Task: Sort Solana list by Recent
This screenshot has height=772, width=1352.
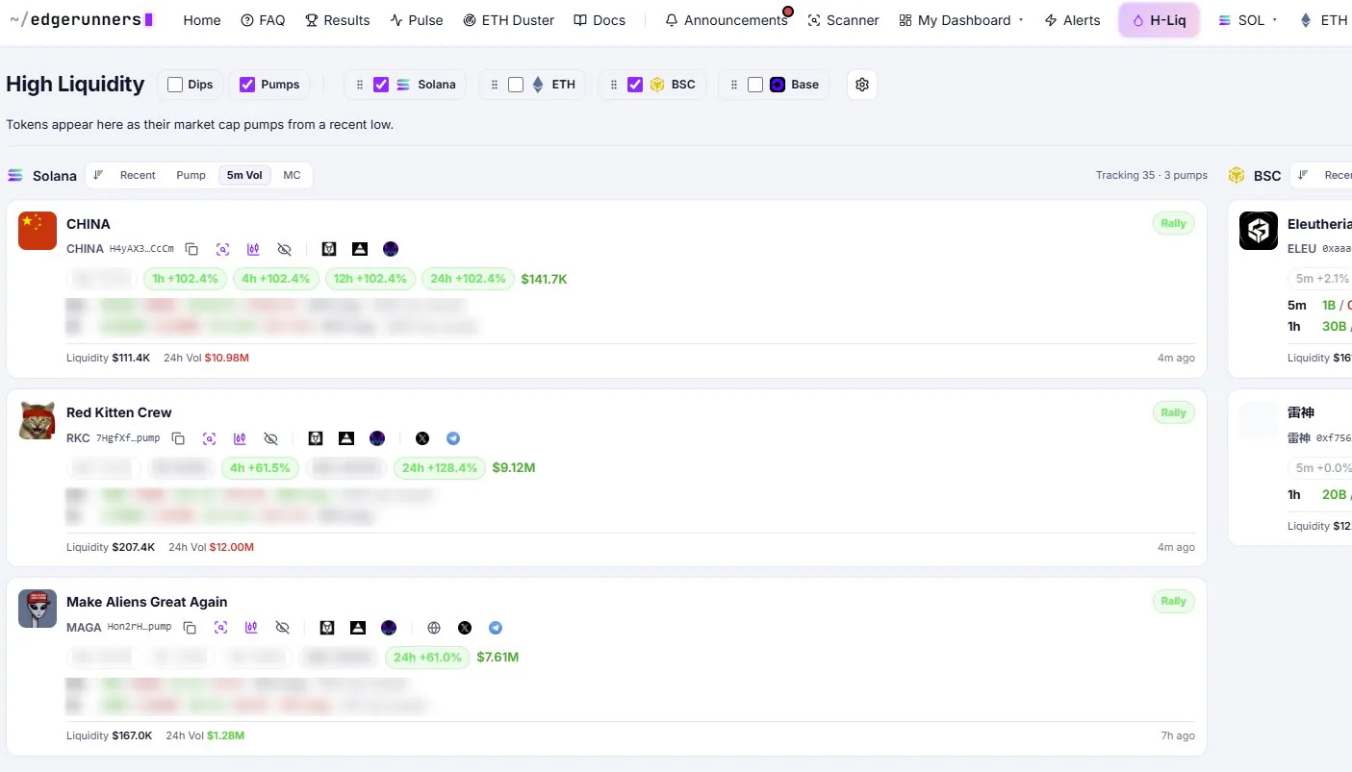Action: pyautogui.click(x=138, y=175)
